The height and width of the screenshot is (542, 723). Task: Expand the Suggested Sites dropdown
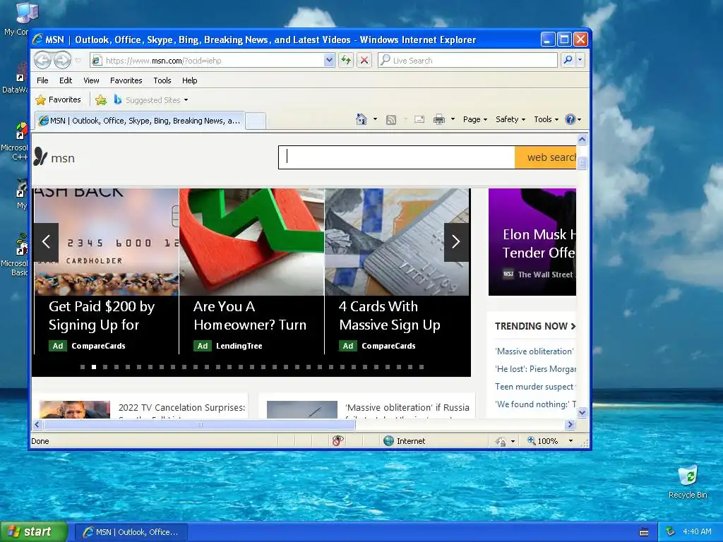click(x=186, y=100)
